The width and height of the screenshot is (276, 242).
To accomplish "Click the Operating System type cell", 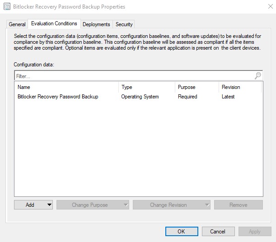I will (x=140, y=97).
